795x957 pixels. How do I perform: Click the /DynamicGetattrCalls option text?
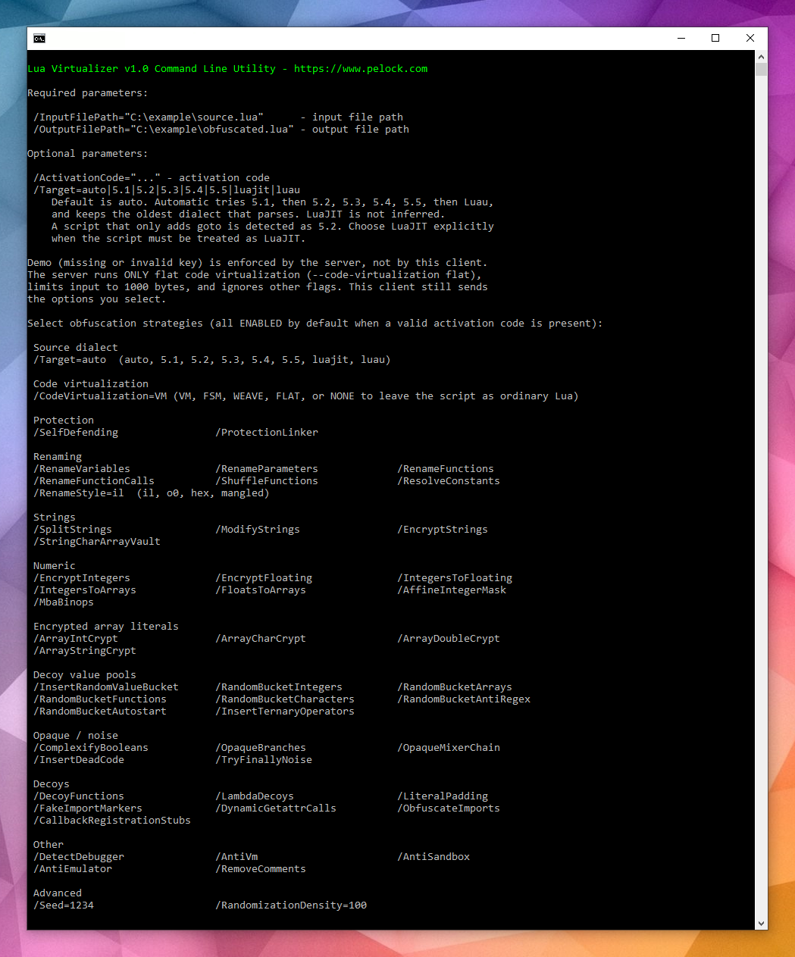point(276,808)
